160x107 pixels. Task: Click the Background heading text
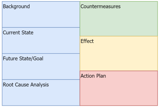tap(16, 7)
